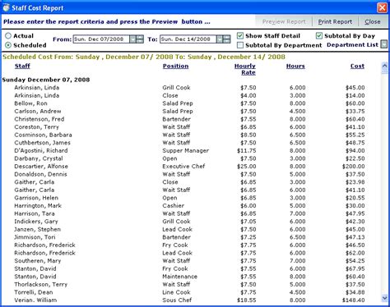This screenshot has width=390, height=307.
Task: Sort by the Hourly Rate column header
Action: tap(245, 69)
